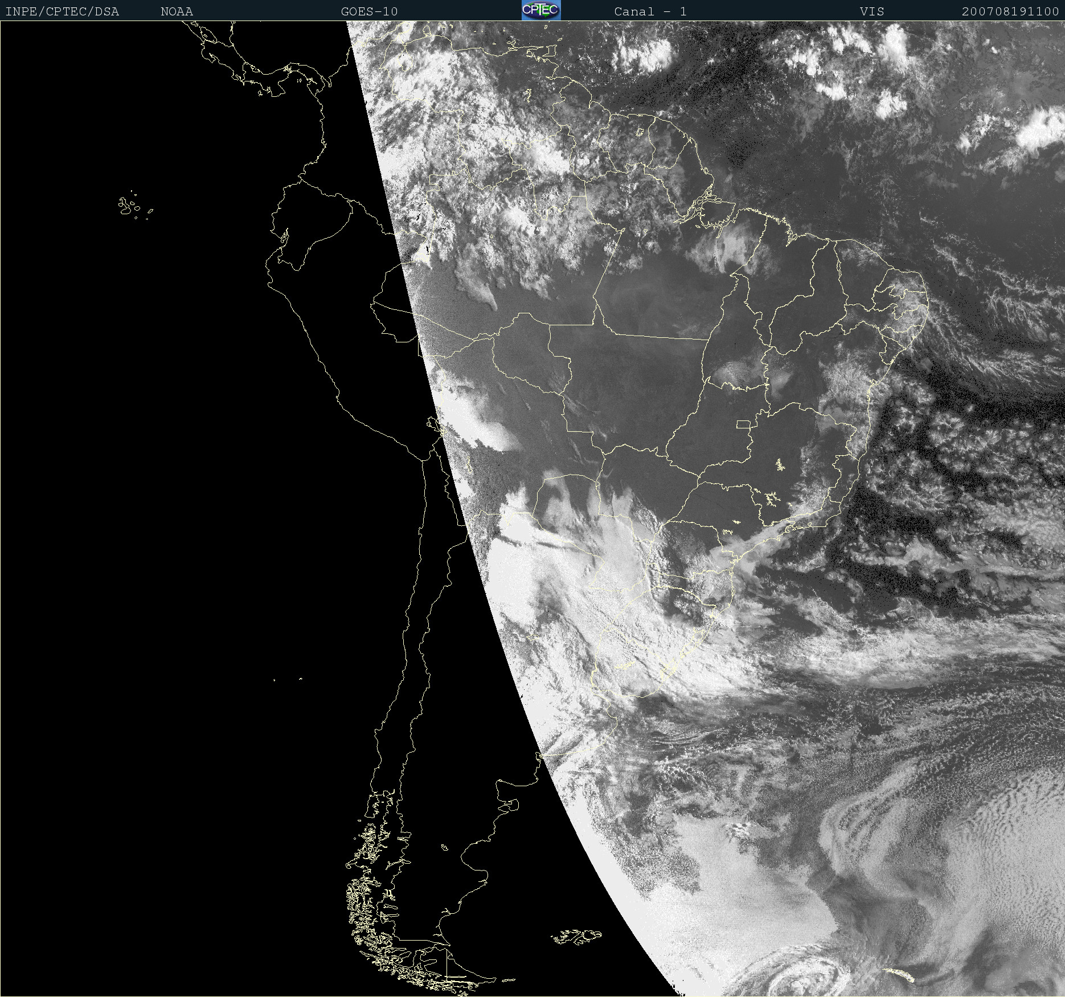Select the 200708191100 timestamp
1065x997 pixels.
click(1010, 11)
